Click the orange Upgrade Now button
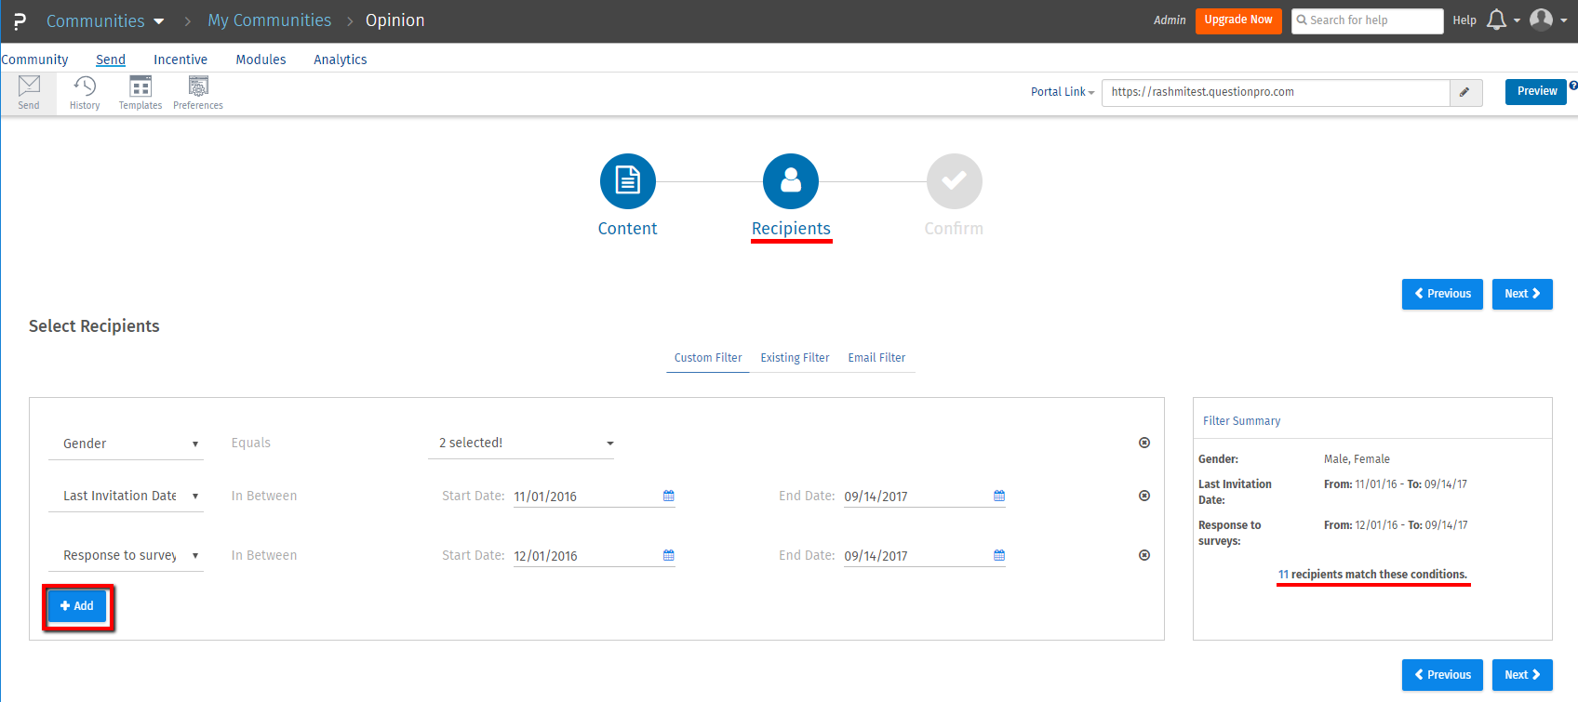This screenshot has width=1578, height=702. pyautogui.click(x=1238, y=20)
